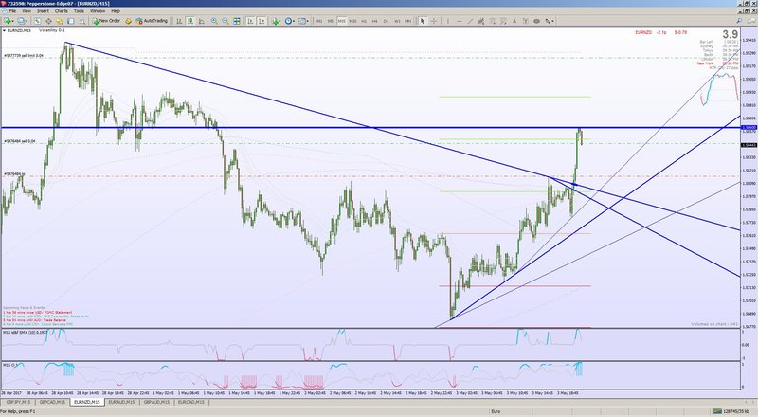Open the Help menu
Image resolution: width=758 pixels, height=417 pixels.
pyautogui.click(x=116, y=10)
